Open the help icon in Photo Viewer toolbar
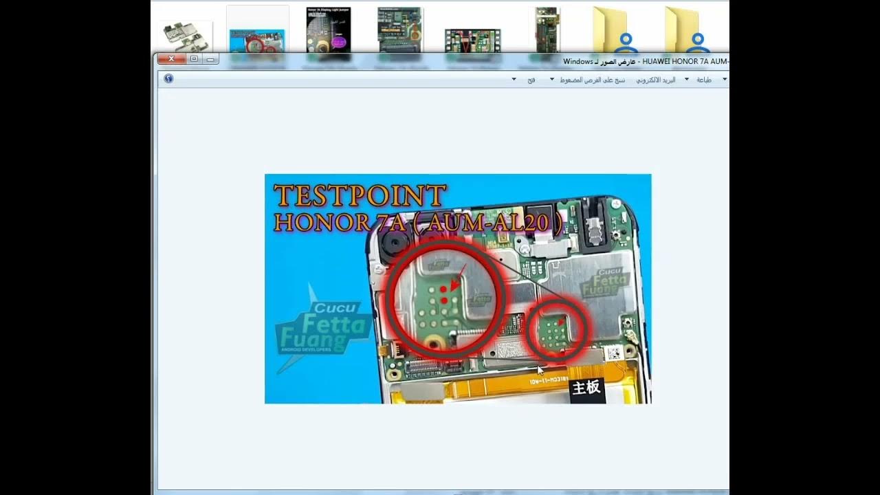 point(168,79)
